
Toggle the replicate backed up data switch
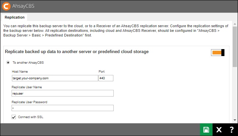point(218,52)
